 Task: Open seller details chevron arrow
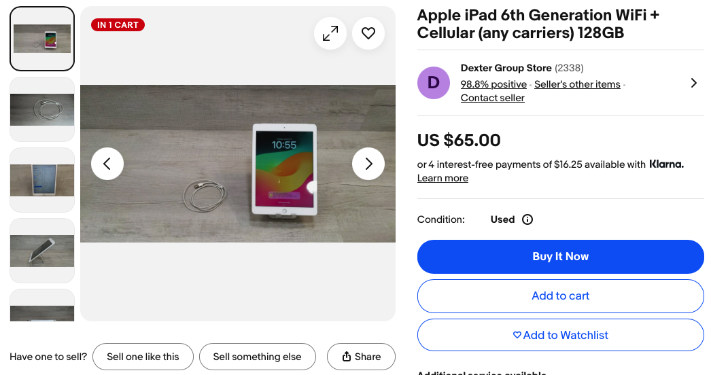tap(693, 83)
